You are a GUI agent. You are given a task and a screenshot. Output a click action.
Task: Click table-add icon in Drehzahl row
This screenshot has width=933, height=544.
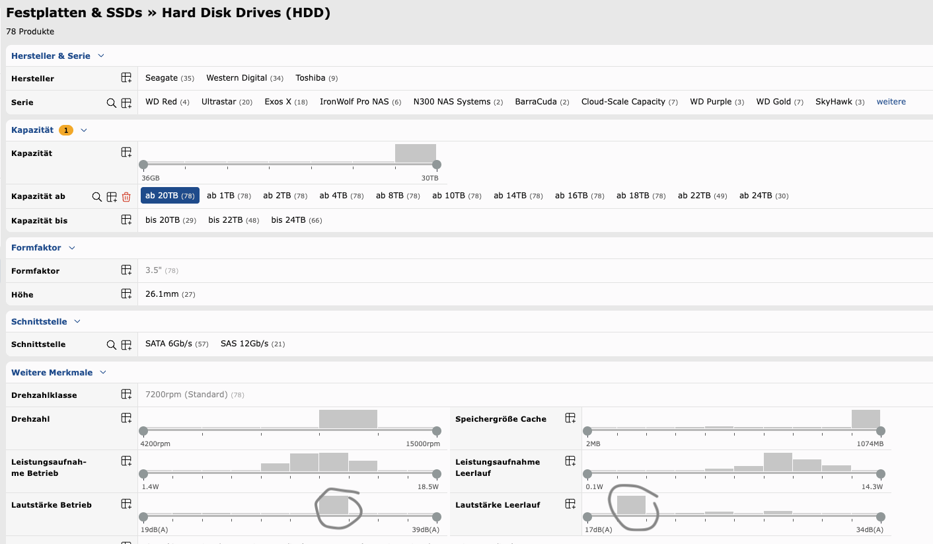[x=126, y=418]
